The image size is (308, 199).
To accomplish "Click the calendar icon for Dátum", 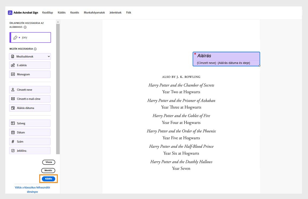I will (13, 132).
